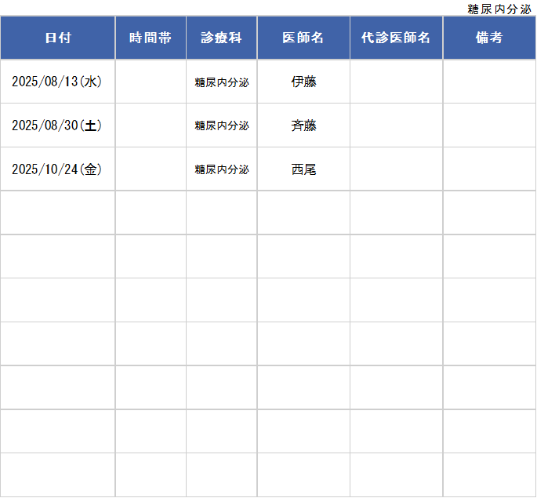Click the empty 備考 cell in 斉藤's row
Viewport: 537px width, 498px height.
[x=489, y=125]
